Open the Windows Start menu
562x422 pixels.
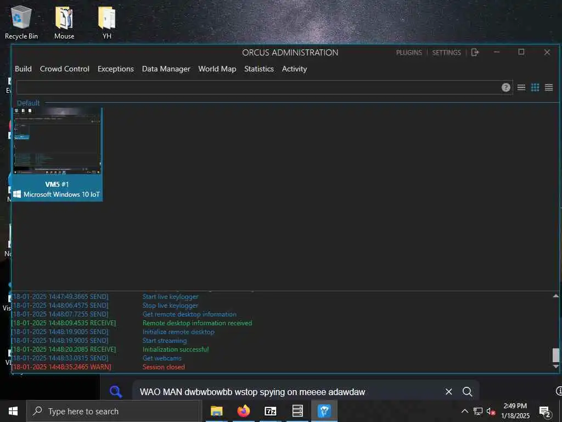(x=13, y=411)
